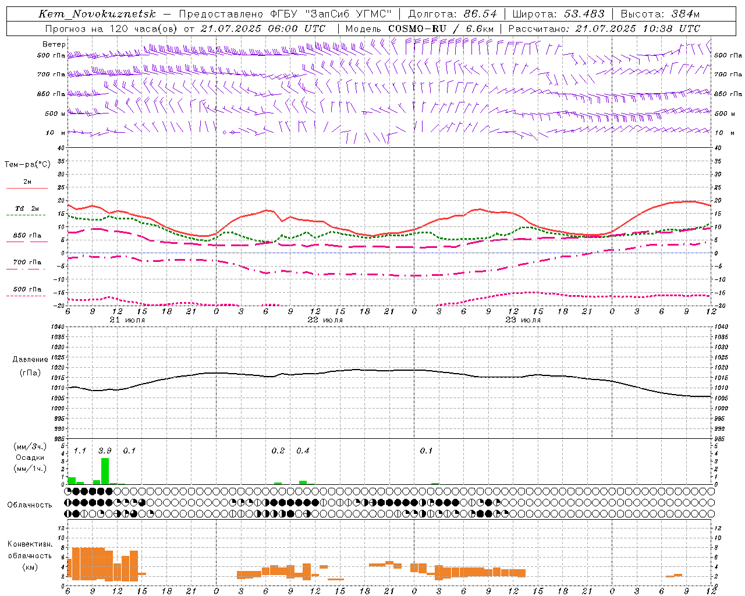Image resolution: width=745 pixels, height=596 pixels.
Task: Click the 22 июля date label
Action: (325, 320)
